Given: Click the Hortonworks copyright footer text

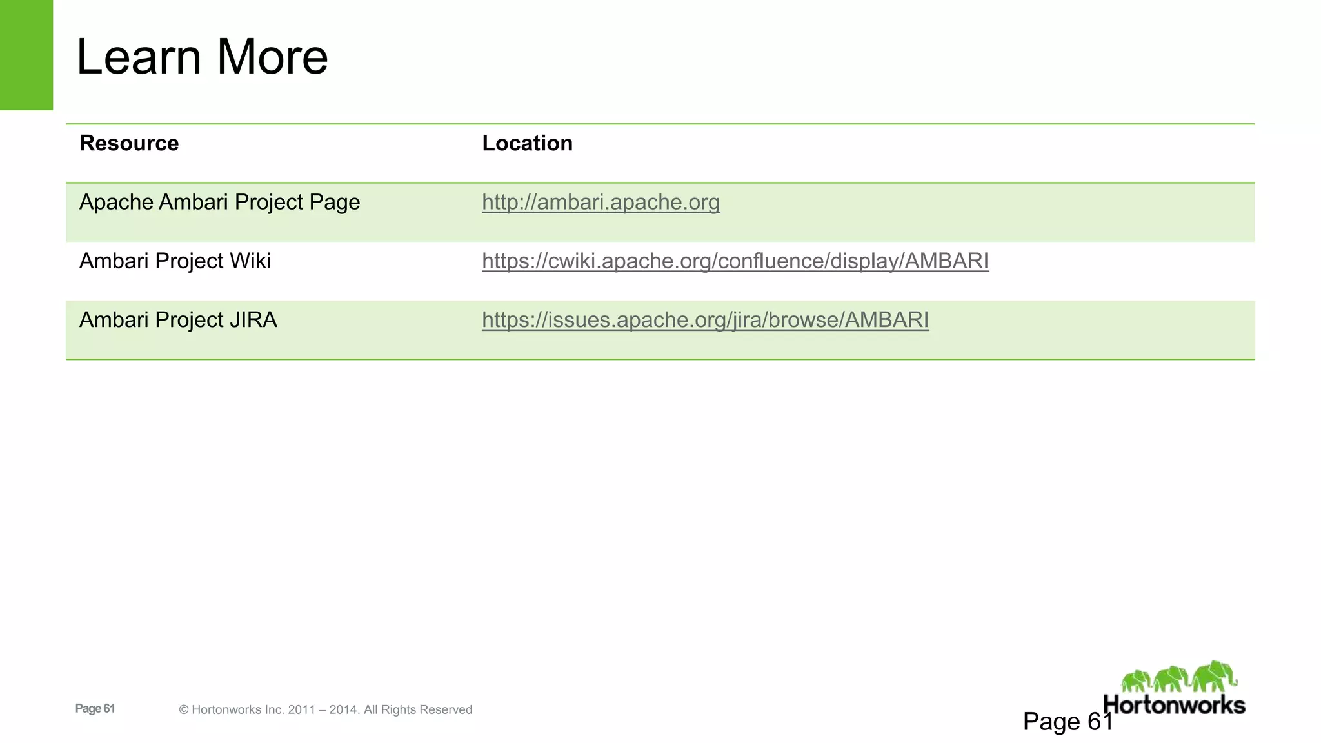Looking at the screenshot, I should (326, 709).
